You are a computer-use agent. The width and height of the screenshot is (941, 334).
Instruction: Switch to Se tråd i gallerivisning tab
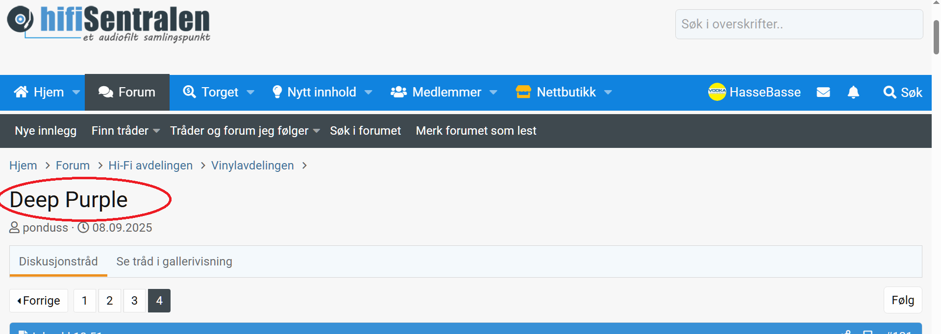pos(174,262)
